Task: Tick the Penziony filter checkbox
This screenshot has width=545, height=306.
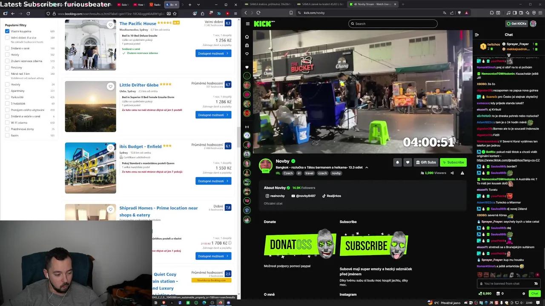Action: tap(7, 68)
